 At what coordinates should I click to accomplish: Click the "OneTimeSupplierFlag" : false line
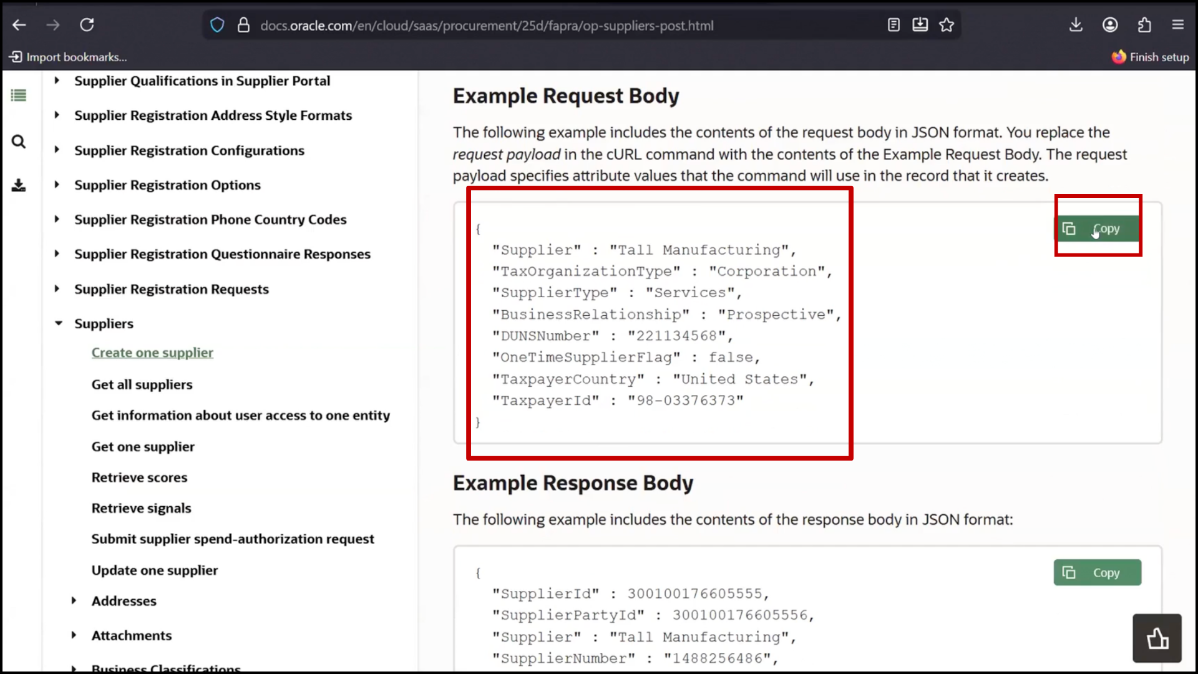click(626, 358)
